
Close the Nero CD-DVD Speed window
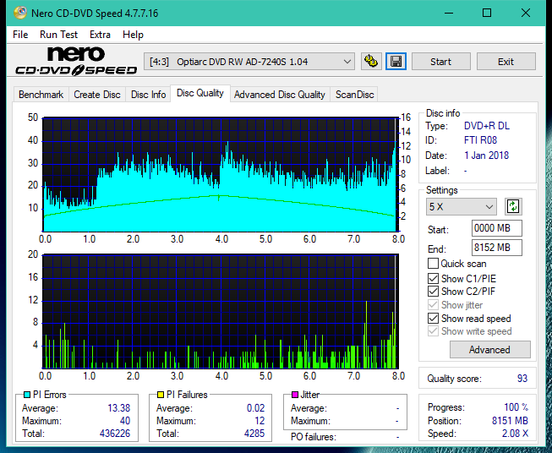click(526, 13)
